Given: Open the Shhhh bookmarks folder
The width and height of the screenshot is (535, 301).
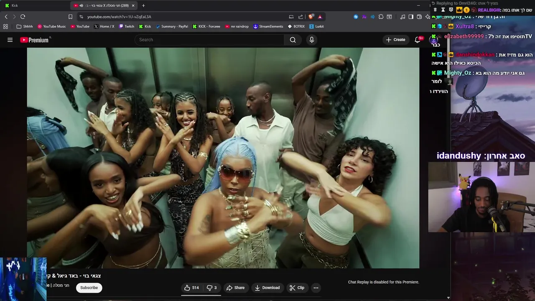Looking at the screenshot, I should 25,26.
